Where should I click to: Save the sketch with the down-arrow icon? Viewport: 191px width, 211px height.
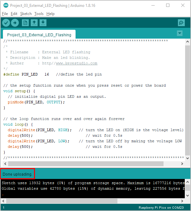(43, 23)
